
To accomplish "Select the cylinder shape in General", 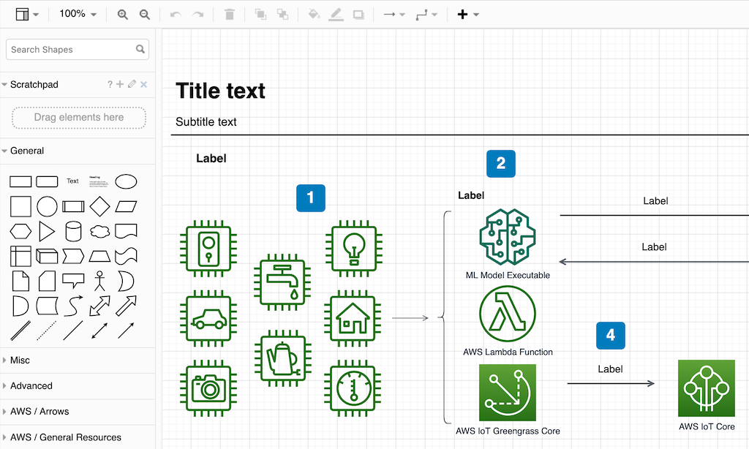I will [x=73, y=232].
